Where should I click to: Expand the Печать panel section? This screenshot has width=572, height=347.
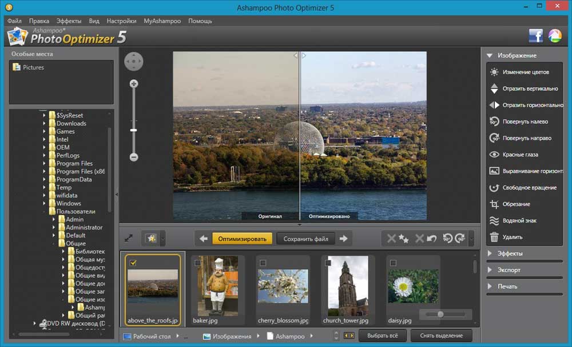(x=490, y=286)
